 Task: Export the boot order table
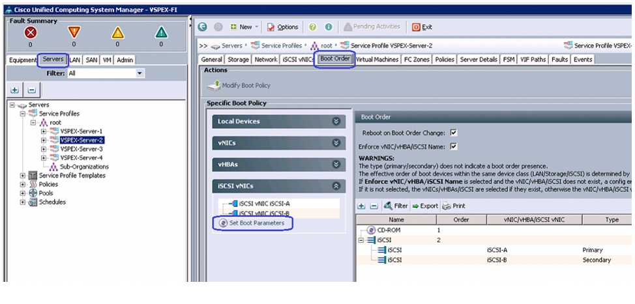(x=425, y=206)
